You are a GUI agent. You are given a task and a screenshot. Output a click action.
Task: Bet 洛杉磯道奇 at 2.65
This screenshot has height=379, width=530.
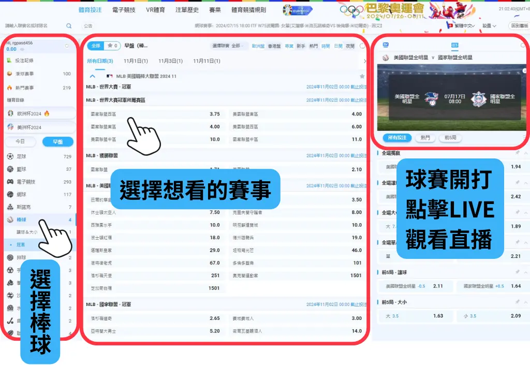[x=155, y=318]
